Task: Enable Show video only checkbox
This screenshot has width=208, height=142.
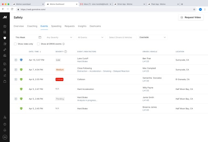Action: [x=15, y=44]
